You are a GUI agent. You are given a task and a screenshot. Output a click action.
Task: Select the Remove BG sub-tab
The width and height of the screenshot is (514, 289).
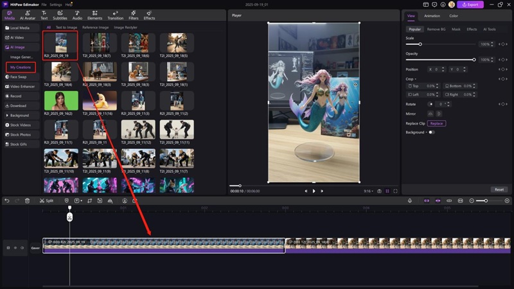point(436,29)
